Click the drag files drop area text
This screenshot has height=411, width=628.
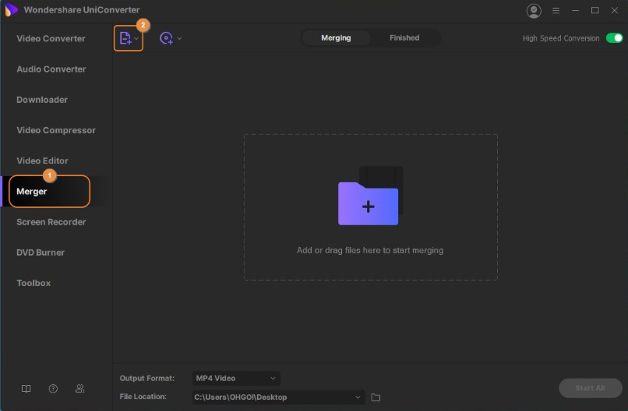coord(369,250)
